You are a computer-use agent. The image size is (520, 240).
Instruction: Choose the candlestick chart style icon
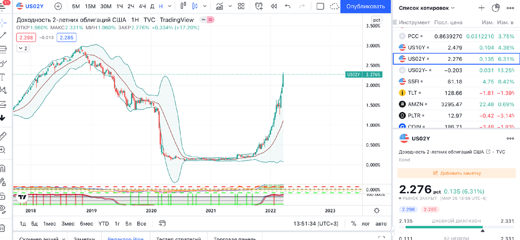coord(194,6)
